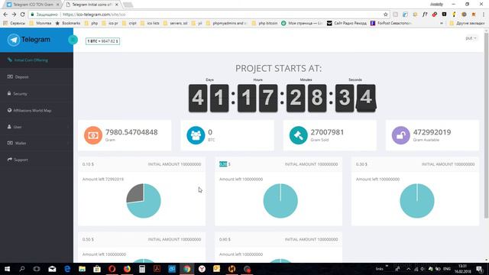This screenshot has width=489, height=275.
Task: Open the Сервисы apps bookmark
Action: 14,23
